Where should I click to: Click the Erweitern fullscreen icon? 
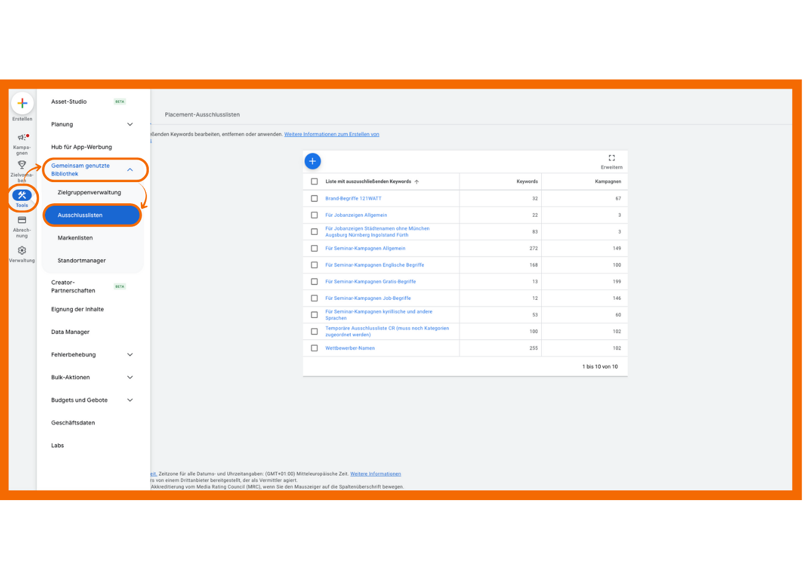click(611, 158)
